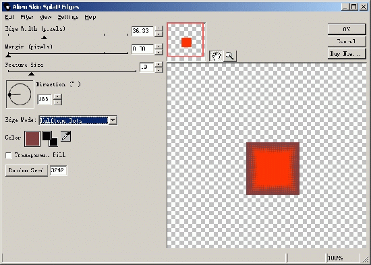
Task: Click the Alien Skin title bar icon
Action: point(7,7)
